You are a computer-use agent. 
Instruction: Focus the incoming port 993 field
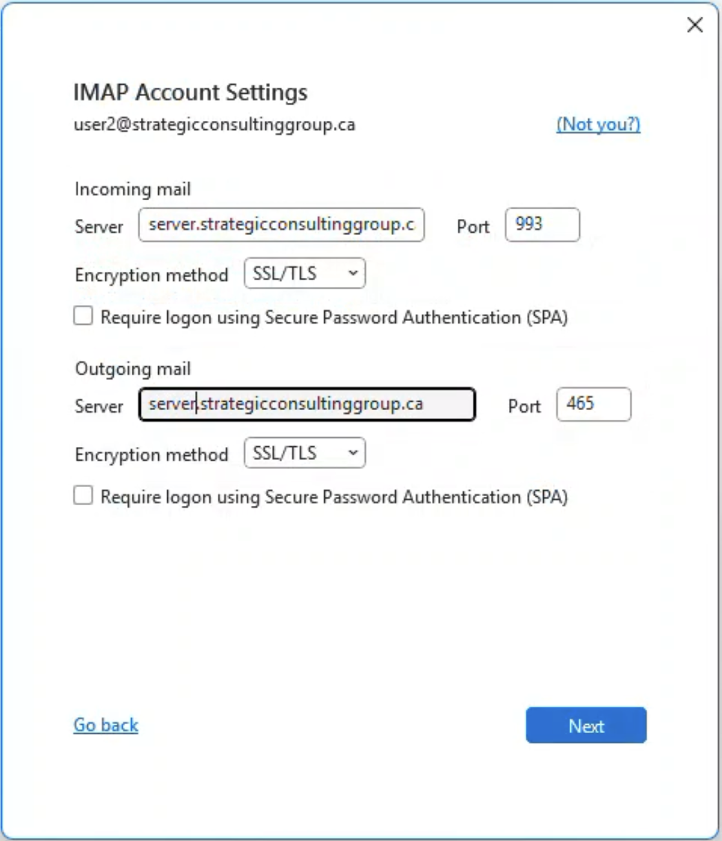coord(542,225)
